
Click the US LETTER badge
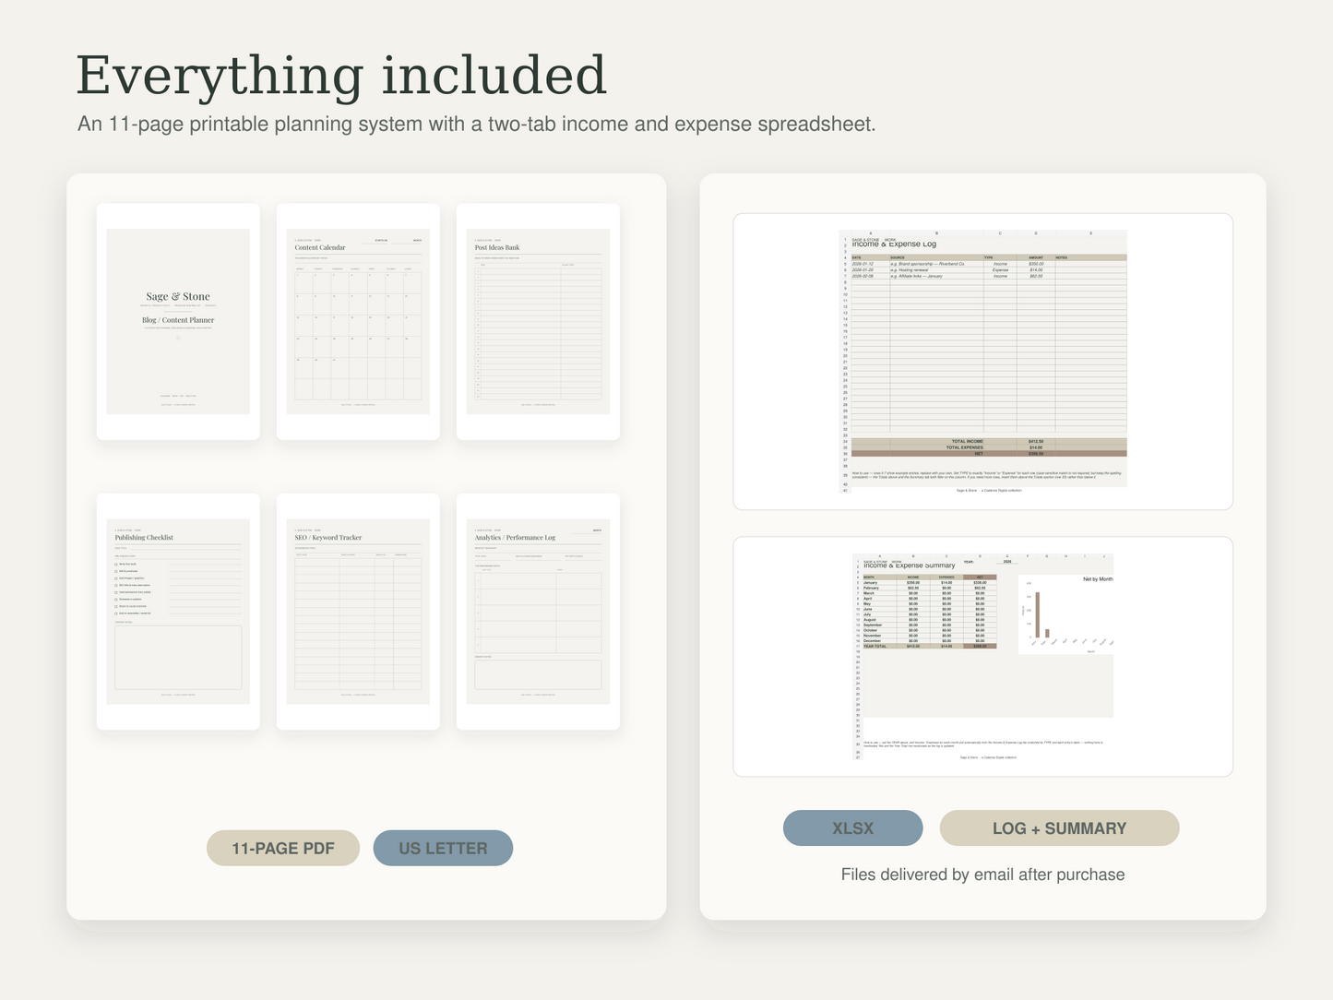tap(443, 848)
